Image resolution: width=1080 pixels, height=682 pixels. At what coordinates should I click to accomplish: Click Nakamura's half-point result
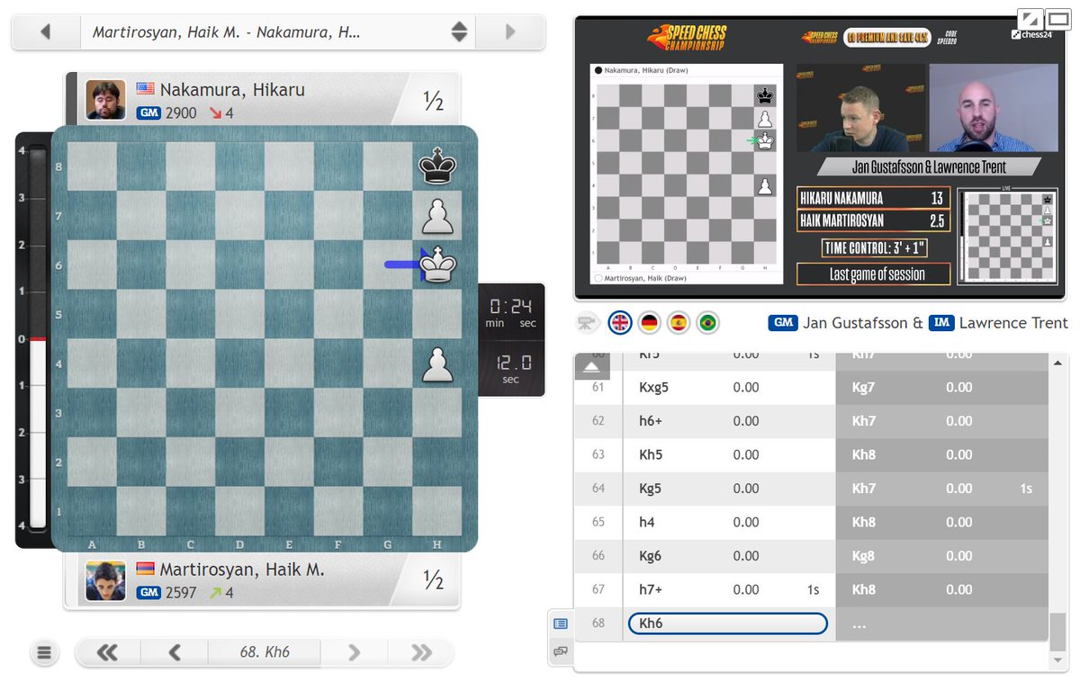click(433, 101)
